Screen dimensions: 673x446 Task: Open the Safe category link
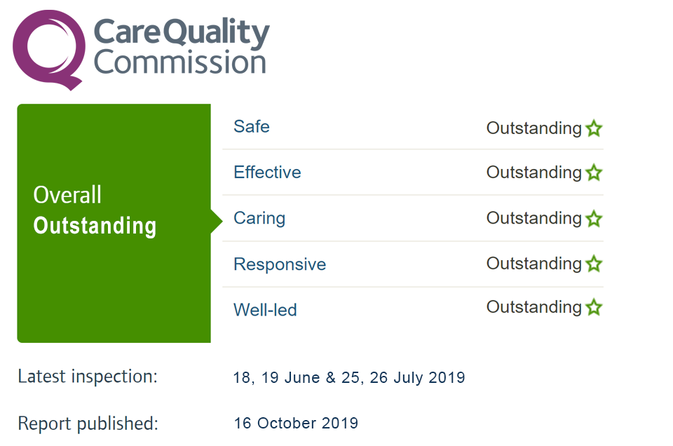point(252,127)
